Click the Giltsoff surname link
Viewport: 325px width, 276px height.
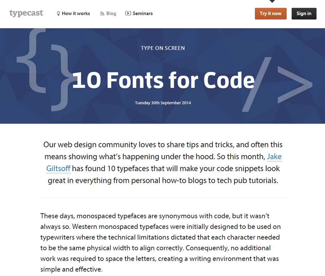(58, 169)
